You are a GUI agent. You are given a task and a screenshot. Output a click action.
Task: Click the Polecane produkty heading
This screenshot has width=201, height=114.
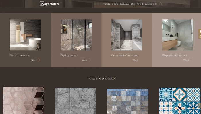(102, 78)
